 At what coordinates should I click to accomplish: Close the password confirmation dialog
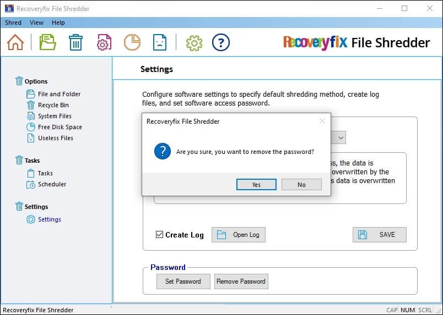click(x=322, y=121)
